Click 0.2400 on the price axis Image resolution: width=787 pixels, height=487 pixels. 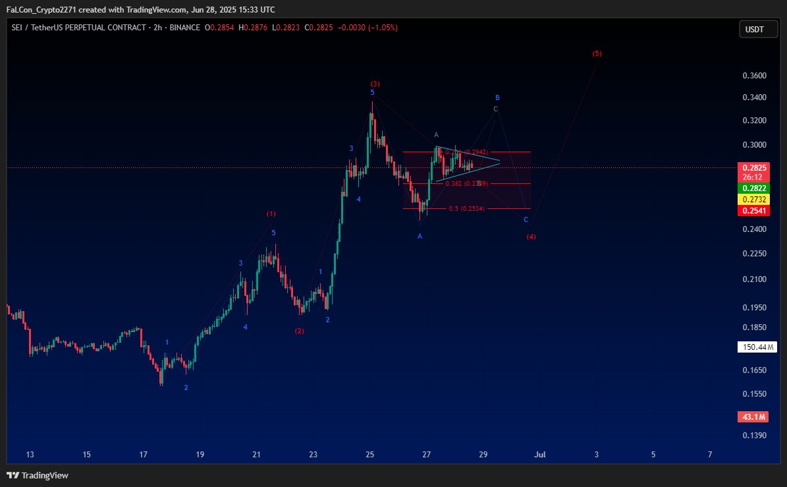point(754,229)
